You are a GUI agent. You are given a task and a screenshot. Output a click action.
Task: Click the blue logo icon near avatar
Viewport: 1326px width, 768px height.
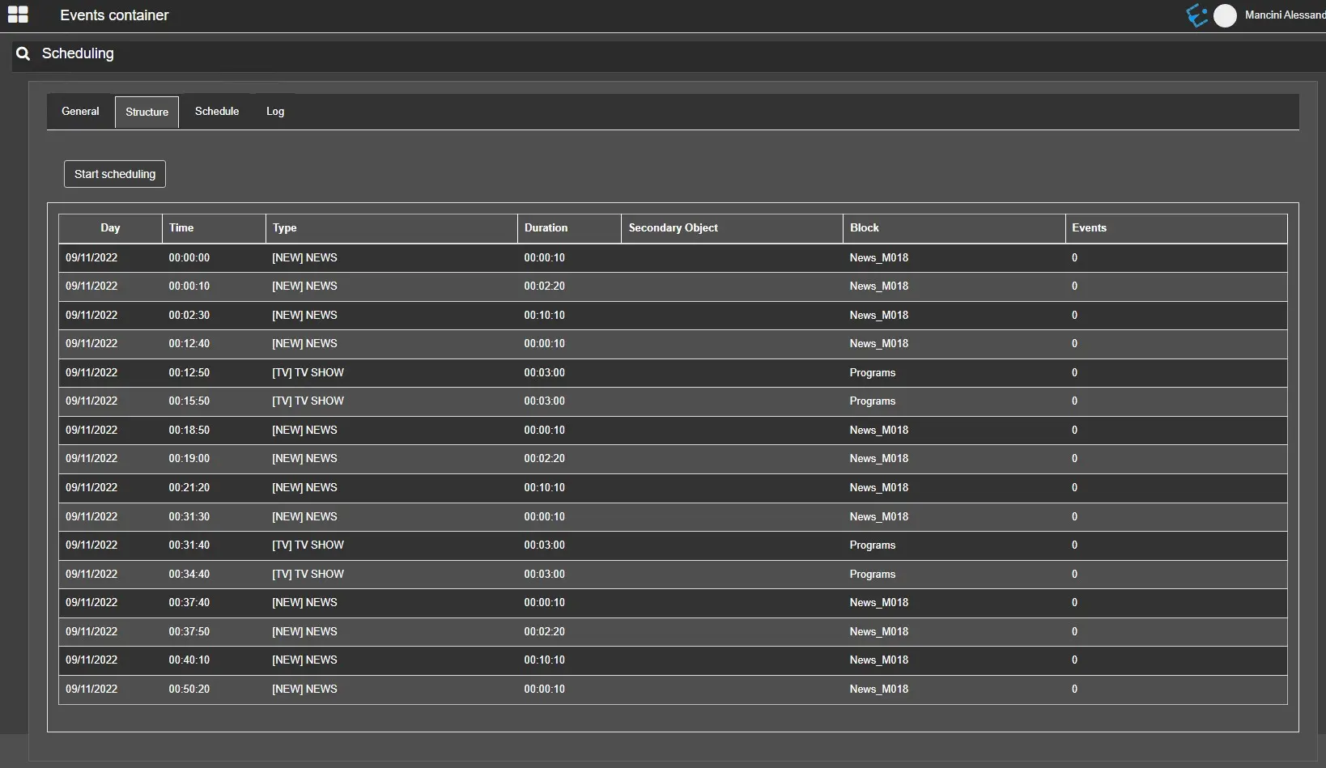point(1196,15)
